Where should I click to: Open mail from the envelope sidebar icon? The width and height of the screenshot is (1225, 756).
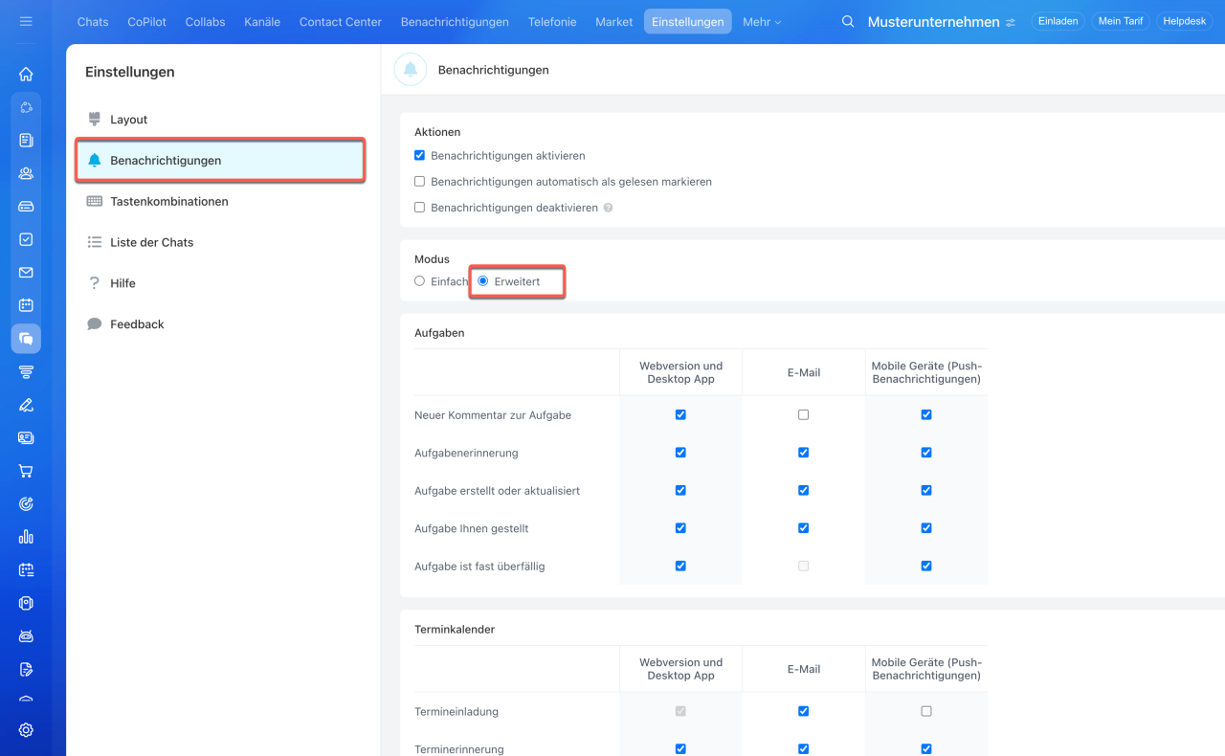pyautogui.click(x=26, y=273)
